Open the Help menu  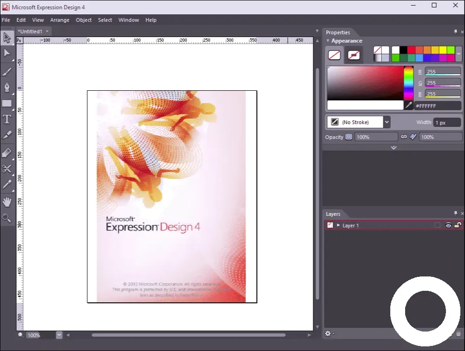click(151, 20)
